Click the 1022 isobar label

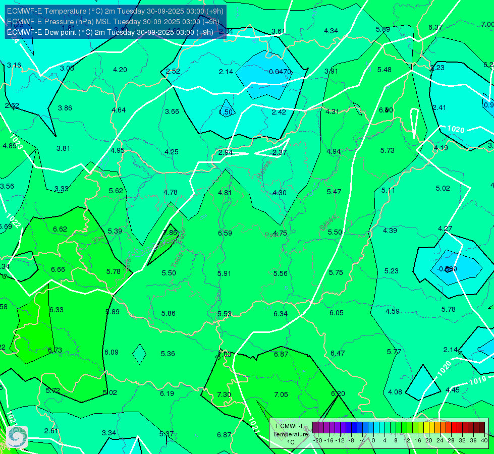(13, 221)
